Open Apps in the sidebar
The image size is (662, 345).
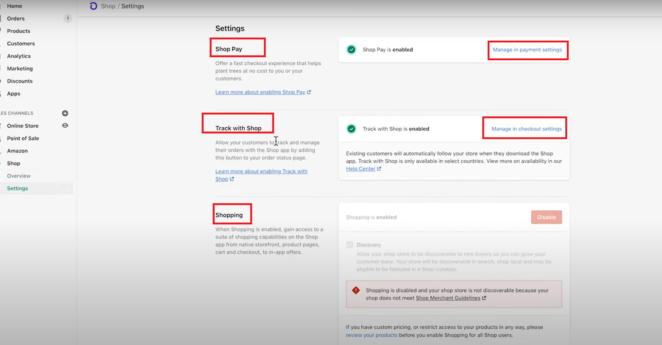(14, 94)
